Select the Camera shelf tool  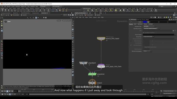pyautogui.click(x=84, y=10)
